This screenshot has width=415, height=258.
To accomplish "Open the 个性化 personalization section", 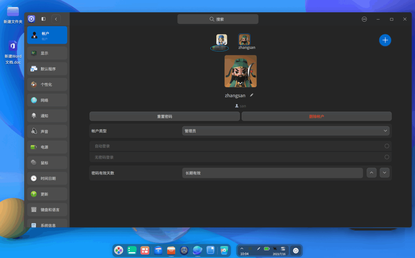I will [47, 84].
